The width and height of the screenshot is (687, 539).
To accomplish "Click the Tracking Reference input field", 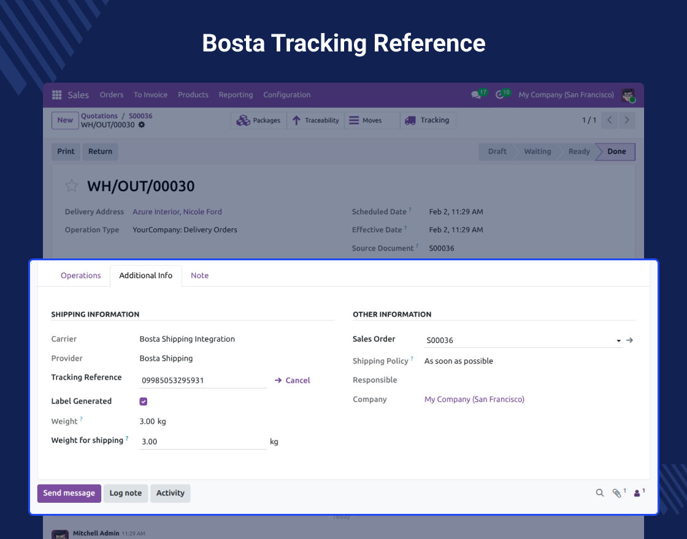I will [x=203, y=380].
